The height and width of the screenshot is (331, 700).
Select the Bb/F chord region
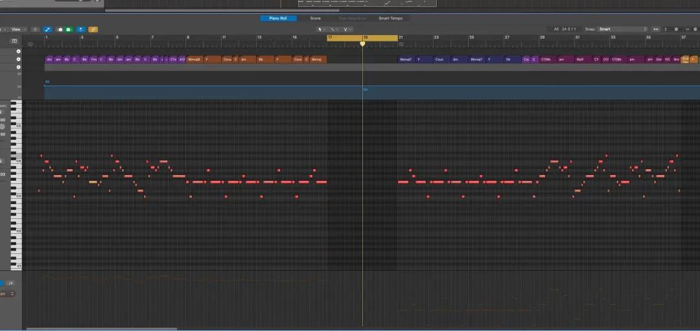click(x=582, y=60)
